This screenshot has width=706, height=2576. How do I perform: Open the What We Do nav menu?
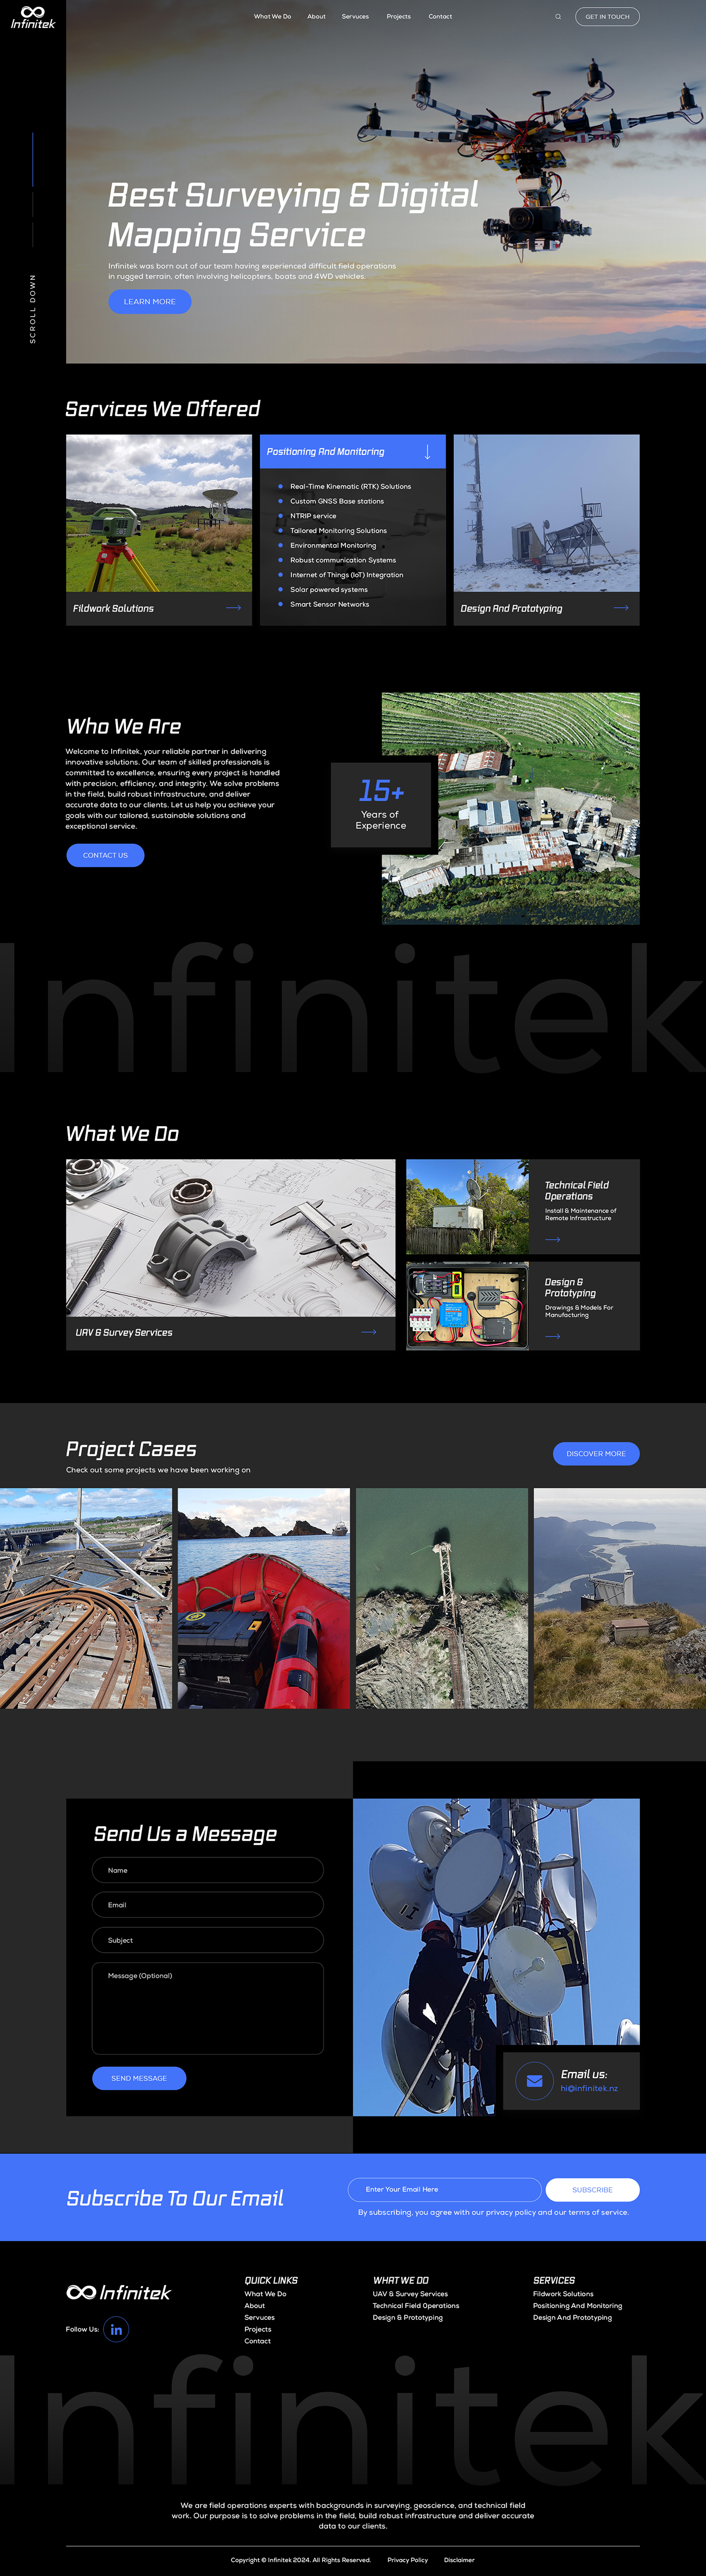coord(273,17)
